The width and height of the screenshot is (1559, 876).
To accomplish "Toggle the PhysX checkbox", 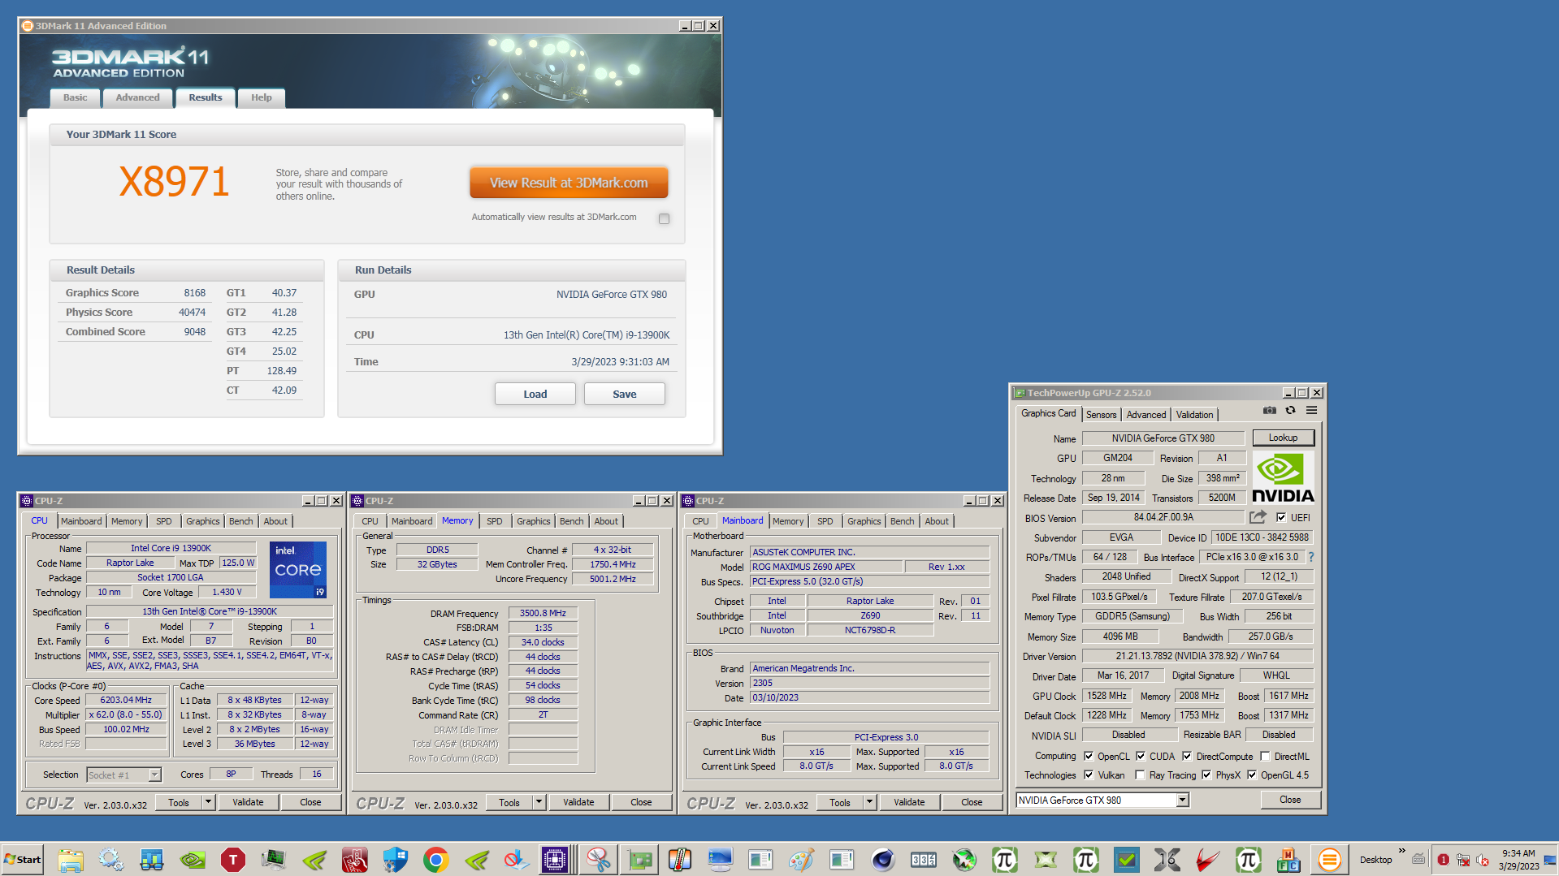I will (x=1206, y=775).
